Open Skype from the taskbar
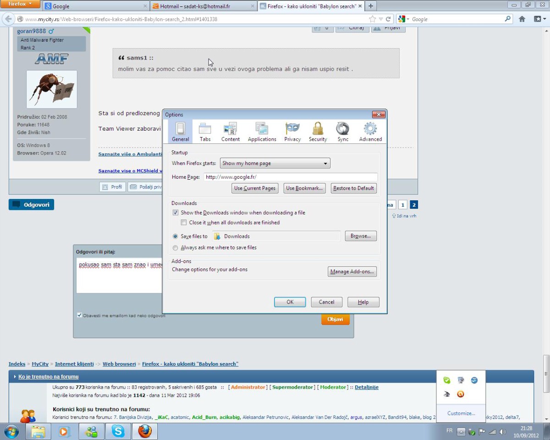The width and height of the screenshot is (550, 440). click(x=118, y=431)
